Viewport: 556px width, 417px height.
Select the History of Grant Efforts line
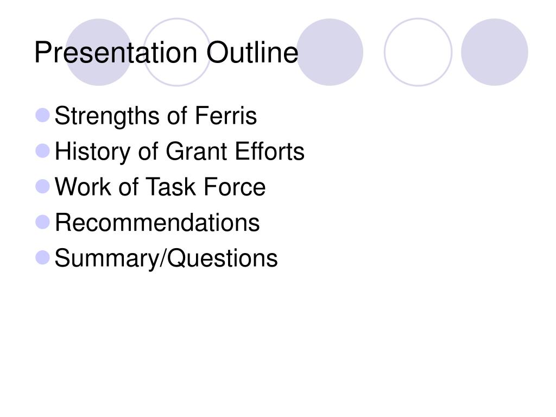point(179,152)
